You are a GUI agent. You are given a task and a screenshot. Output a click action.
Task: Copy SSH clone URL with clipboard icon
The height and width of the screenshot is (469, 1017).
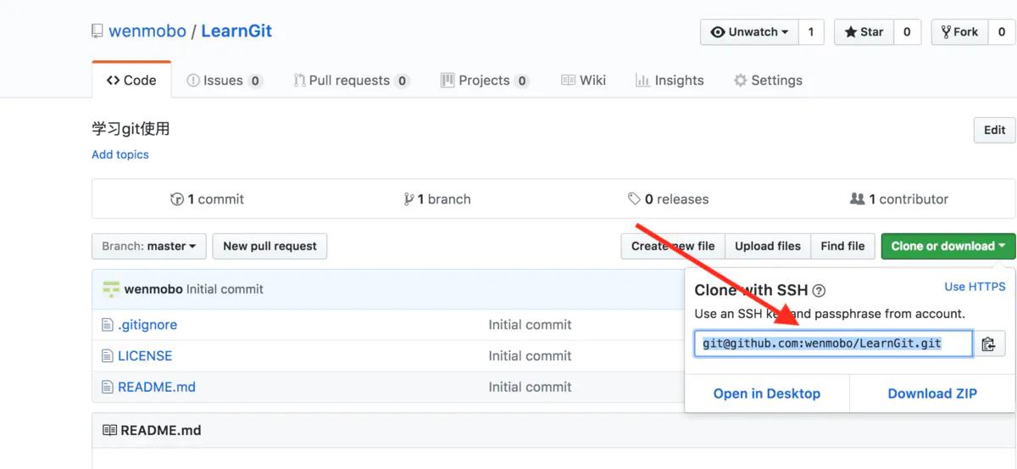point(988,344)
